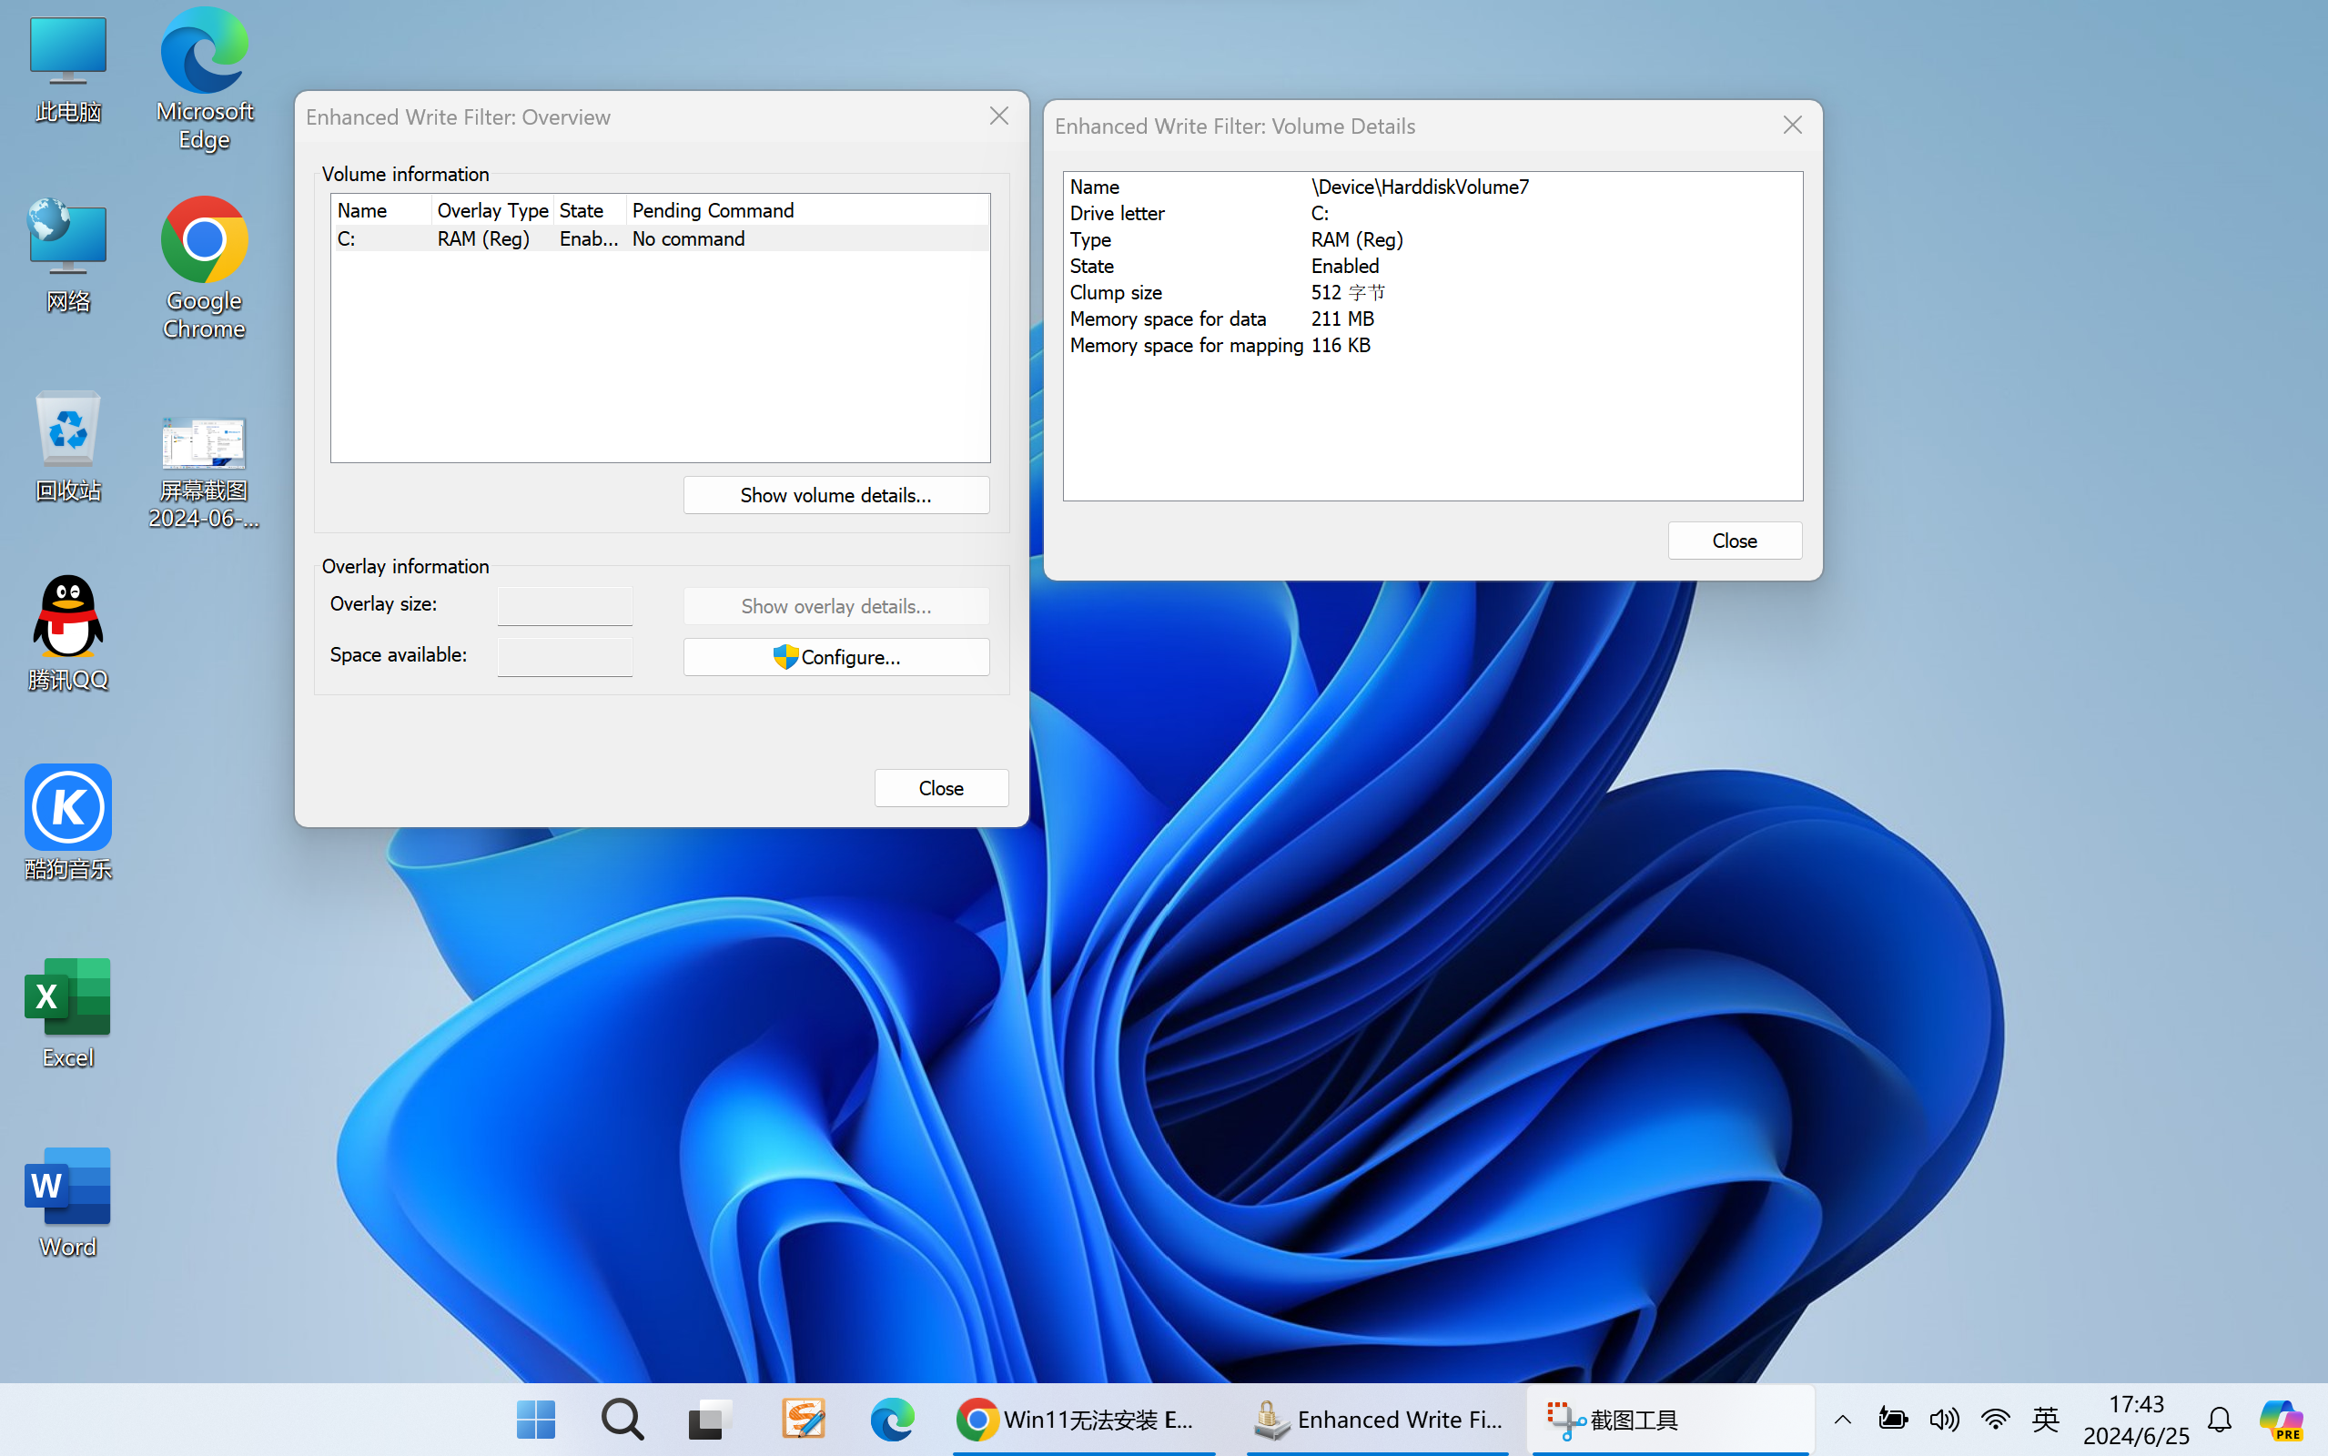Open Copilot preview icon in tray
Screen dimensions: 2328x1456
[x=2282, y=1420]
